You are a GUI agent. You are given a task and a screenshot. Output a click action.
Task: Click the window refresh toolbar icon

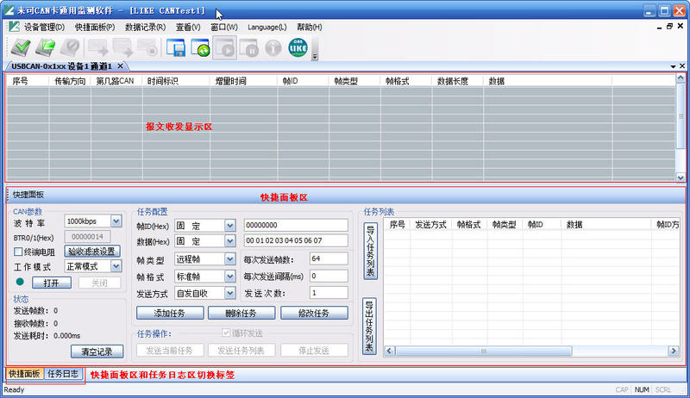click(x=201, y=48)
